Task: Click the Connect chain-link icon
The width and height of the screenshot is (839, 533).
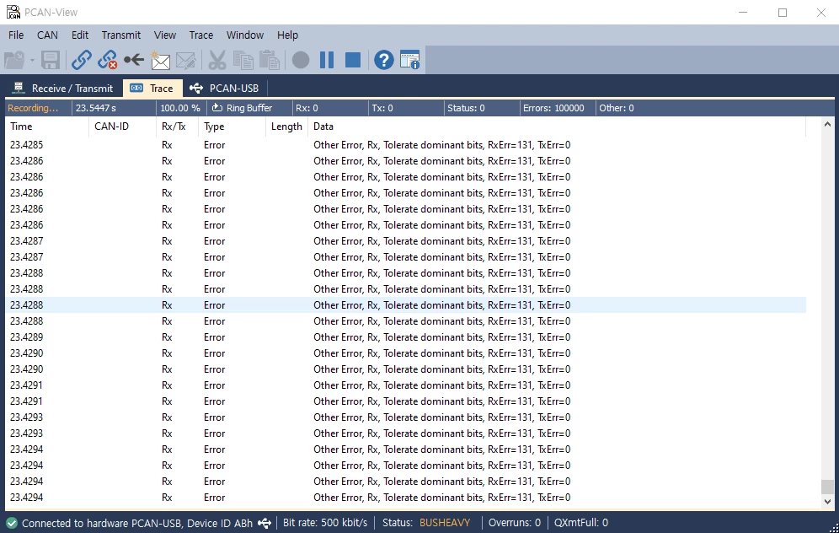Action: click(82, 60)
